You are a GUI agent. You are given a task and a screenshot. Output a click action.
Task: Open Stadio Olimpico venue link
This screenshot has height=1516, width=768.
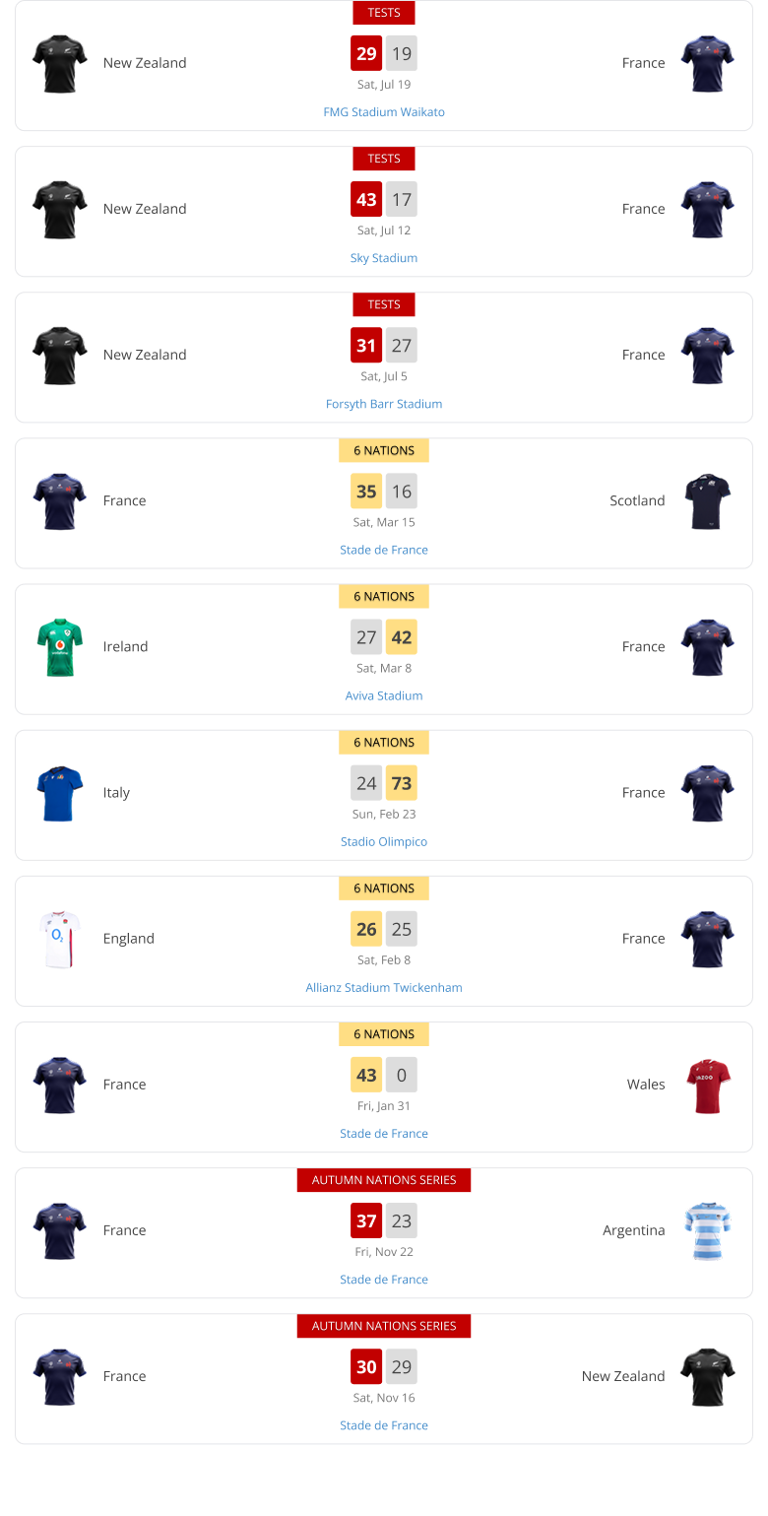coord(384,841)
